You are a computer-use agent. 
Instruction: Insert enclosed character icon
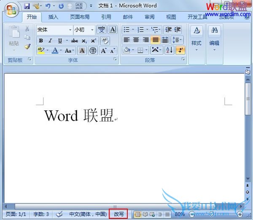click(93, 51)
